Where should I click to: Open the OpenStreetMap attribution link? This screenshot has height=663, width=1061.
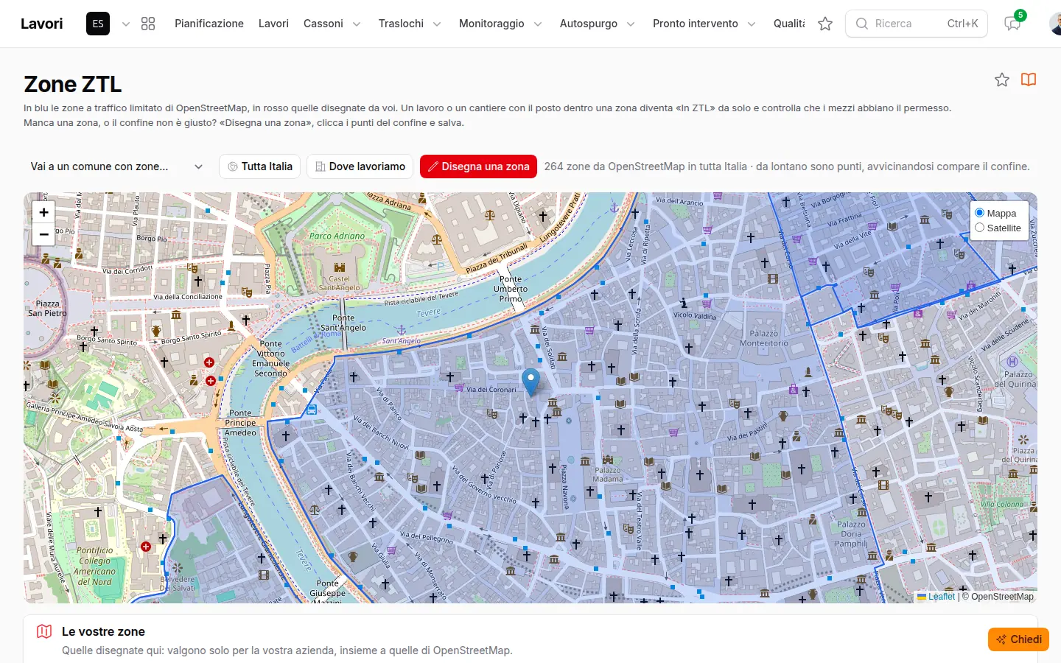1002,597
